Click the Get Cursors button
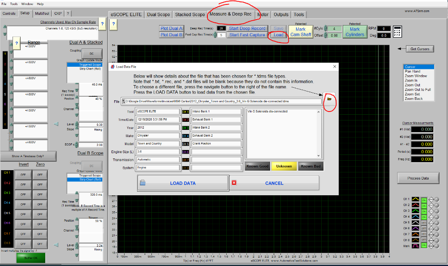 tap(420, 49)
